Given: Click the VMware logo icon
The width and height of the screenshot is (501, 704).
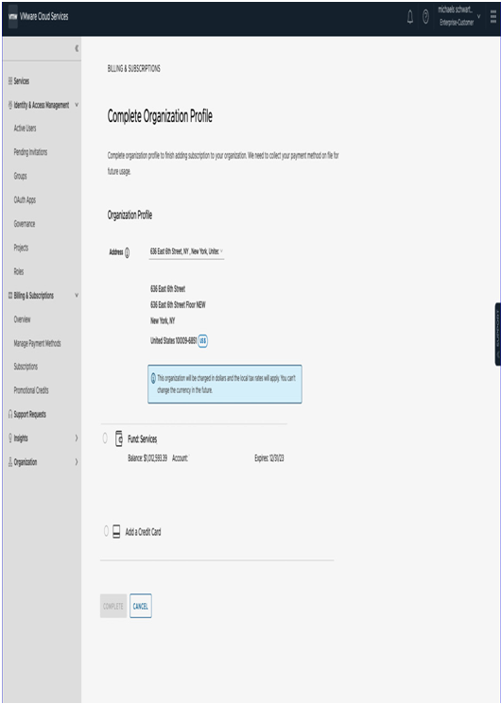Looking at the screenshot, I should click(13, 17).
